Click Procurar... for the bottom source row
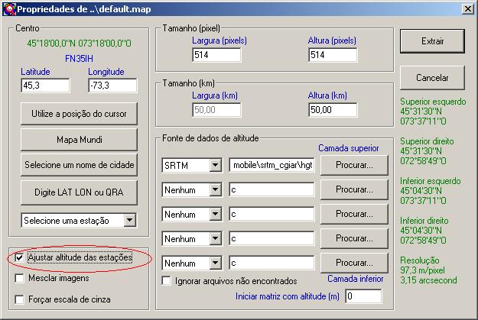478x320 pixels. click(354, 263)
